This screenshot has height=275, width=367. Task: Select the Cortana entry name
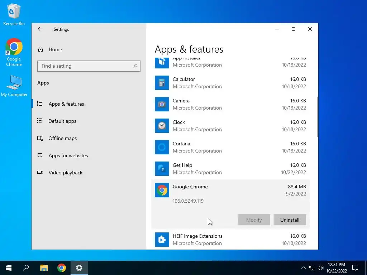coord(181,144)
